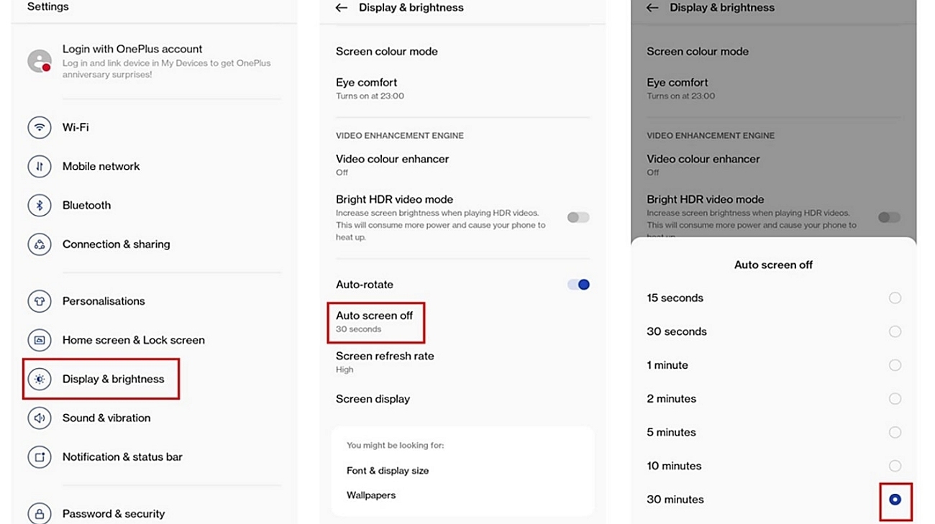
Task: Tap the Display & brightness sun icon
Action: [x=40, y=379]
